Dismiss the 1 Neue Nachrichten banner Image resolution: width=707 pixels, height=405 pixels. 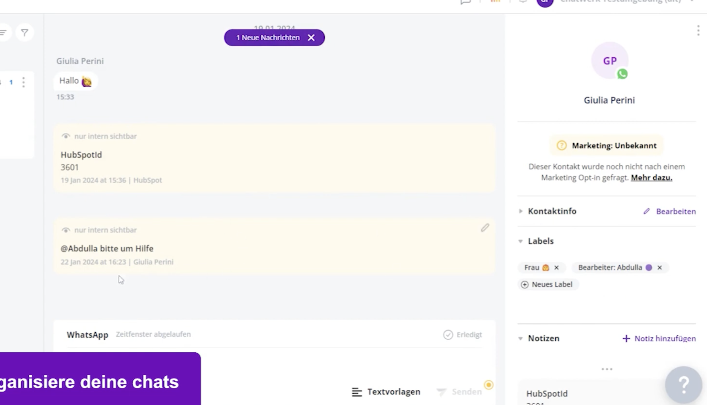pos(311,38)
